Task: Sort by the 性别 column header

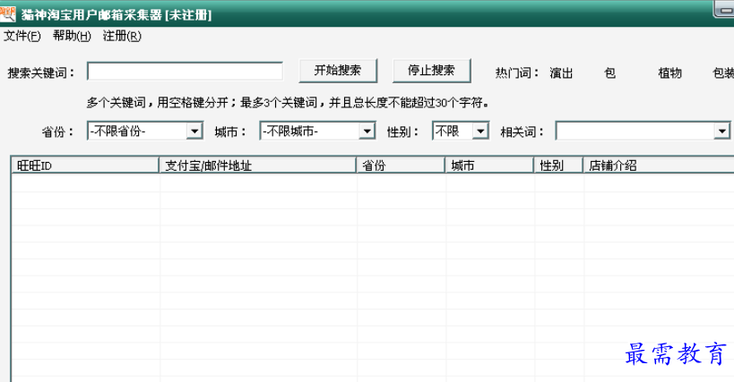Action: coord(559,166)
